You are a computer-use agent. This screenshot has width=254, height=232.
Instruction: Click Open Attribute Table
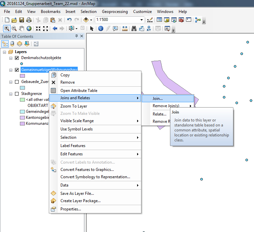tap(79, 91)
